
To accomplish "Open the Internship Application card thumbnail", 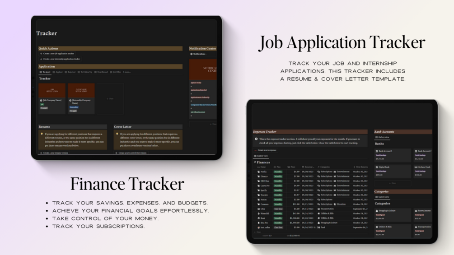I will [81, 91].
